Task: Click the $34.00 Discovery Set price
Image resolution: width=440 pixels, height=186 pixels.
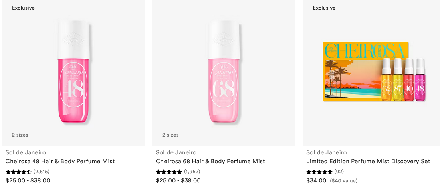Action: pyautogui.click(x=316, y=180)
